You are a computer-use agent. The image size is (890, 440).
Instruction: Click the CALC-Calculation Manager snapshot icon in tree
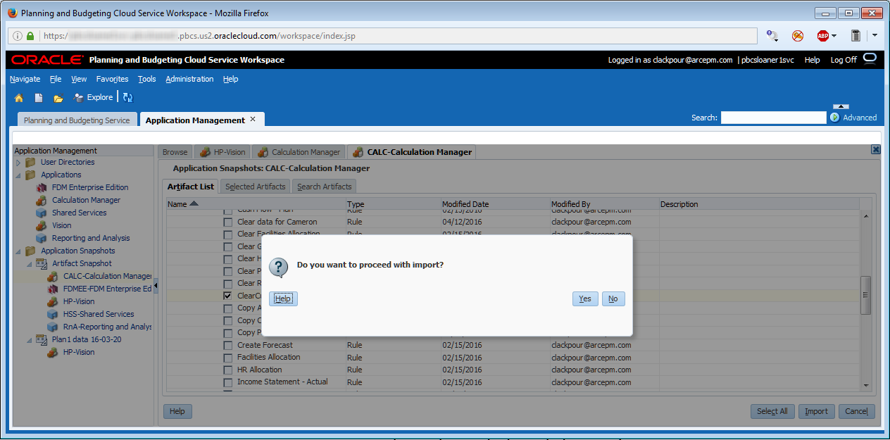tap(52, 276)
